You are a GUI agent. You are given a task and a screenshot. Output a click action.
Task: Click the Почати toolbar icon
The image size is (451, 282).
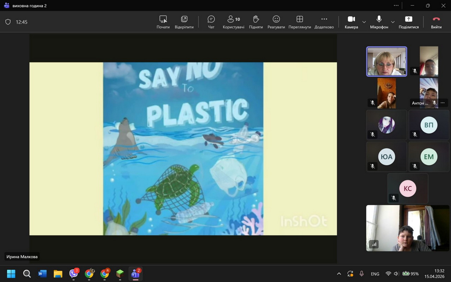(x=163, y=22)
